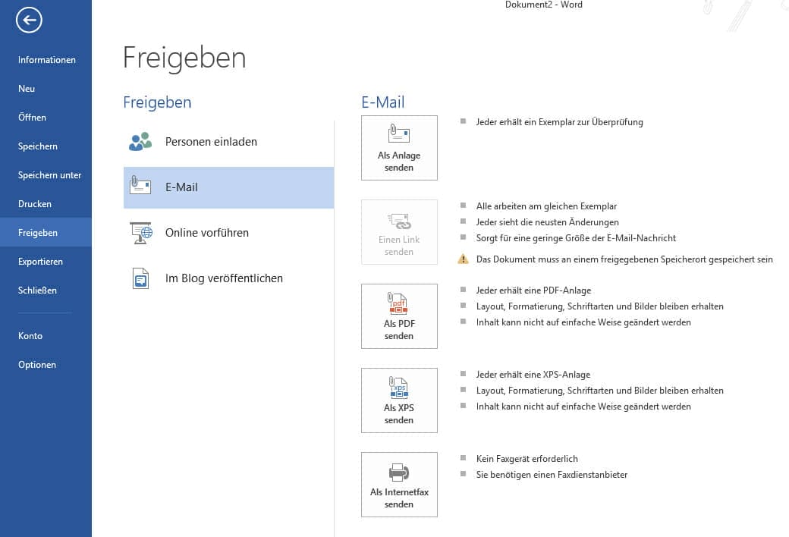Click the back arrow circle icon
This screenshot has height=537, width=789.
29,20
